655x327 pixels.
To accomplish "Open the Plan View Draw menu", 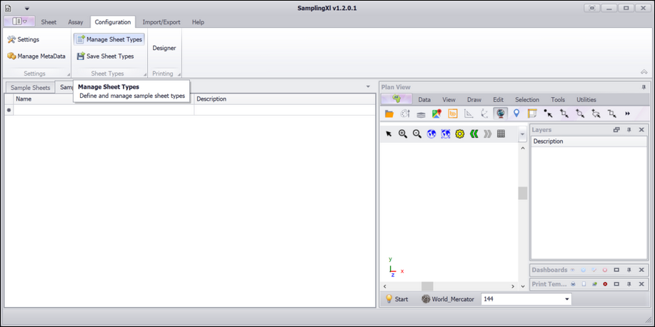I will (x=474, y=100).
